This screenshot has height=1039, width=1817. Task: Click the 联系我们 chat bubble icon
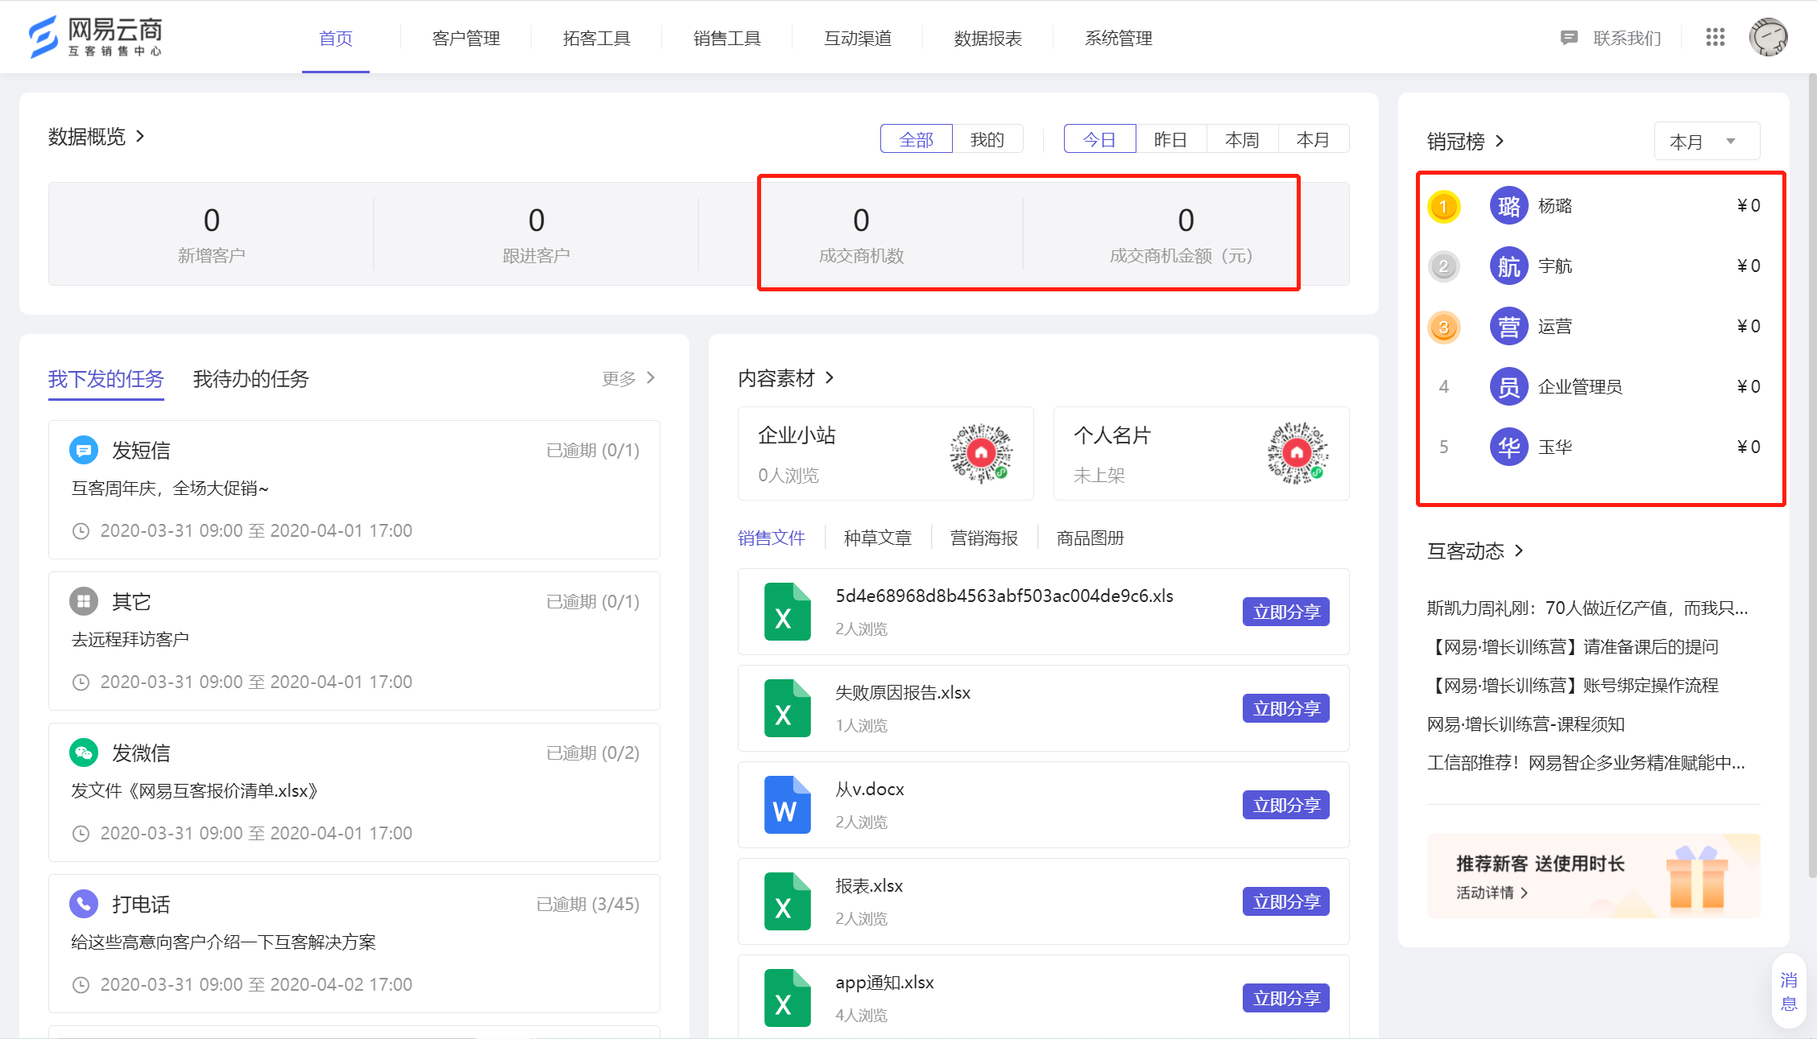click(x=1569, y=38)
